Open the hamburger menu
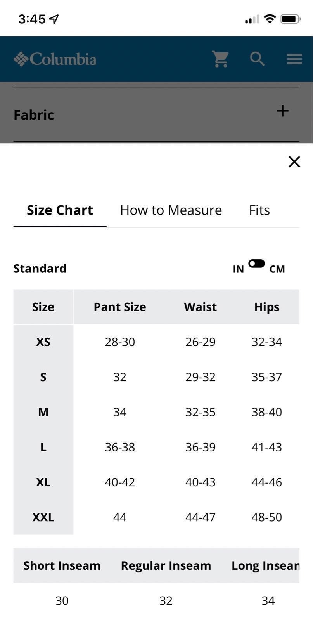Image resolution: width=313 pixels, height=621 pixels. click(294, 59)
